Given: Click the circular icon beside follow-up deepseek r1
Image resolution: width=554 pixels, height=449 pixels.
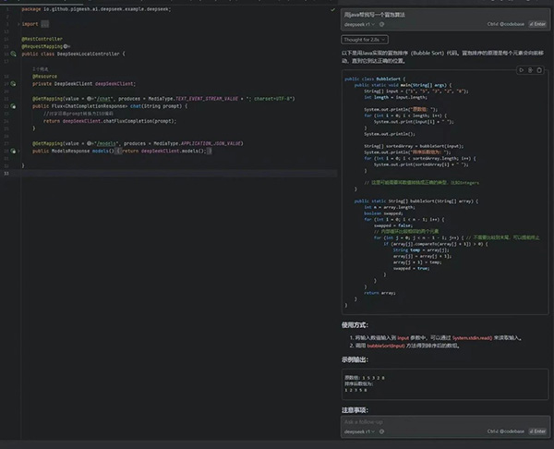Looking at the screenshot, I should pos(381,431).
